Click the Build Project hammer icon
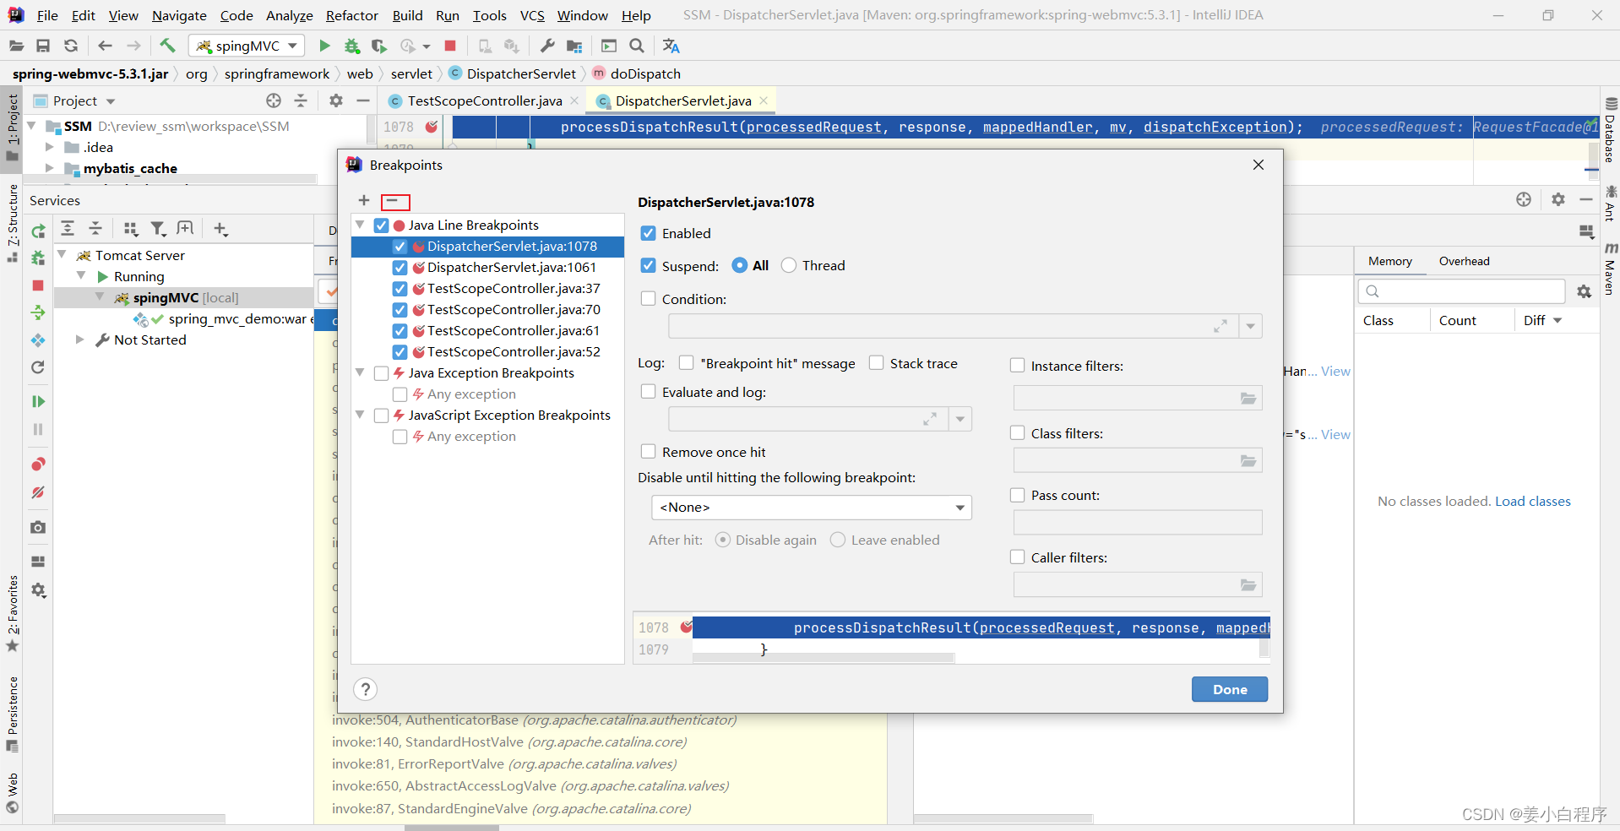1620x831 pixels. 167,46
